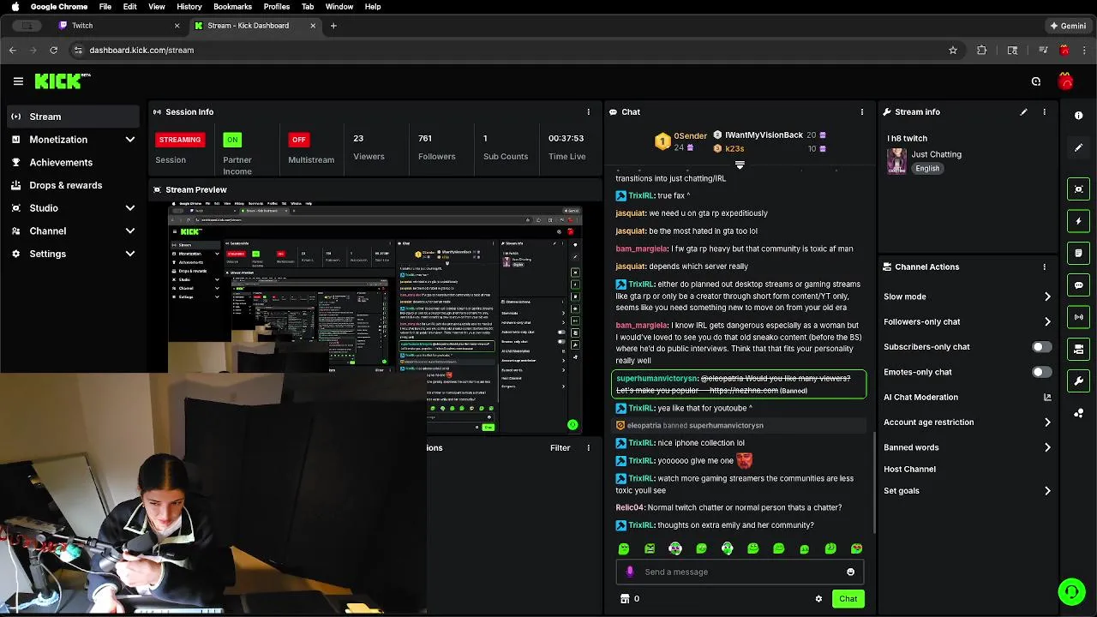Click the purple microphone icon in chat box
1097x617 pixels.
pyautogui.click(x=630, y=572)
